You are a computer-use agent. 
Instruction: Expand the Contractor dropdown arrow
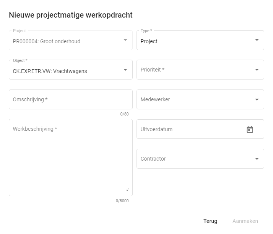click(x=257, y=159)
